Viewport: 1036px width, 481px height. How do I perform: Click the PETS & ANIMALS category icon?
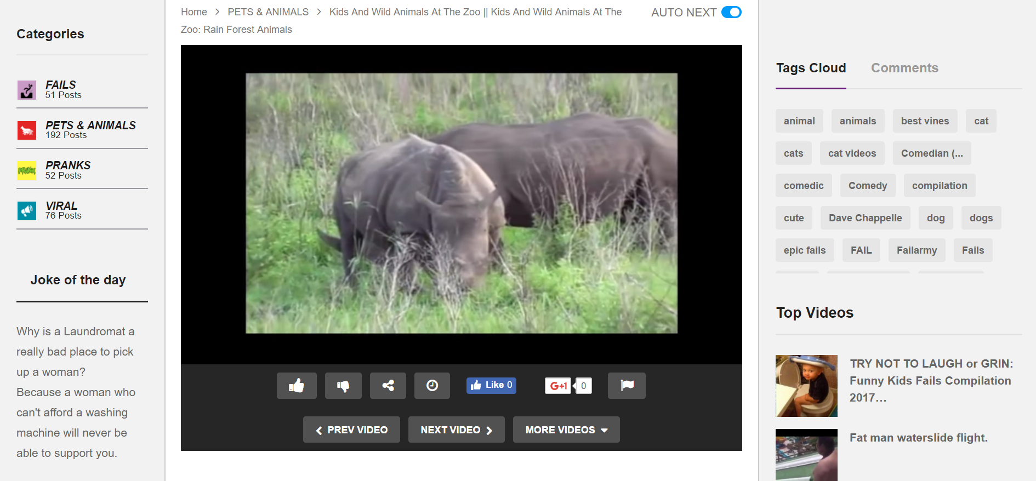[x=27, y=130]
